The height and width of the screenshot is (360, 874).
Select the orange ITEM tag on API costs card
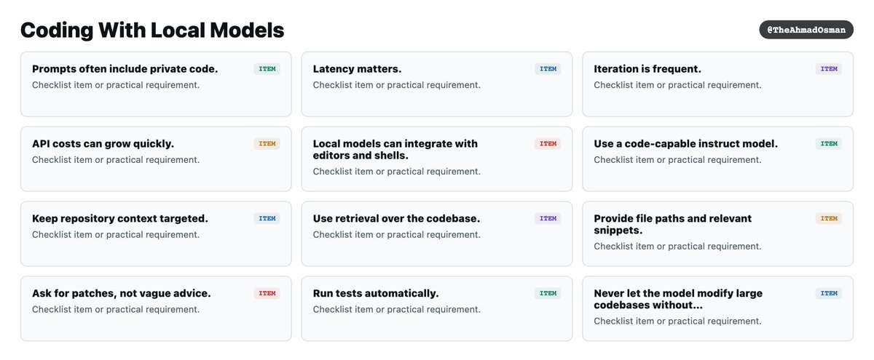click(x=267, y=144)
